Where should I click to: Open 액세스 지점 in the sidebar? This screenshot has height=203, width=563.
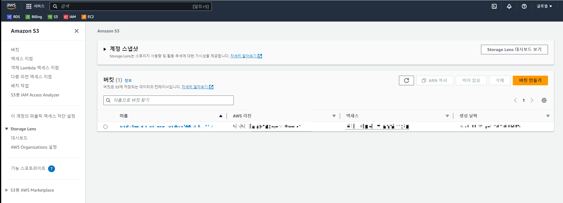pyautogui.click(x=22, y=59)
